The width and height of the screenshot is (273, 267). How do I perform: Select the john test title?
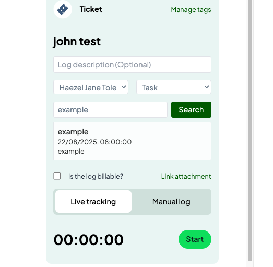tap(77, 42)
